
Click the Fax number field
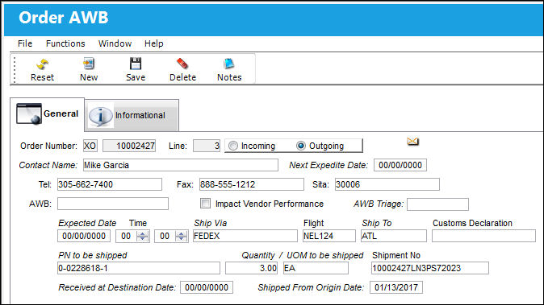[252, 184]
